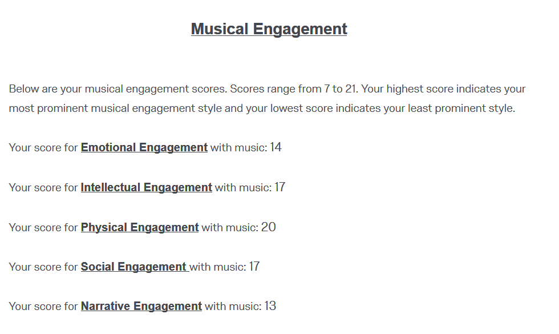Open the Social Engagement link

[135, 267]
